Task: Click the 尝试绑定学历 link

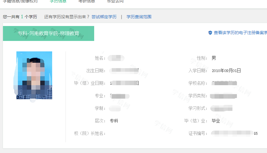Action: click(x=104, y=17)
